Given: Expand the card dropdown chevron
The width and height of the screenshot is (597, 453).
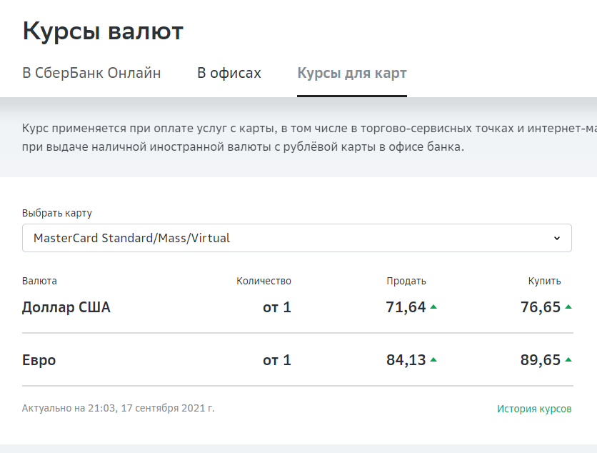Looking at the screenshot, I should pyautogui.click(x=557, y=238).
